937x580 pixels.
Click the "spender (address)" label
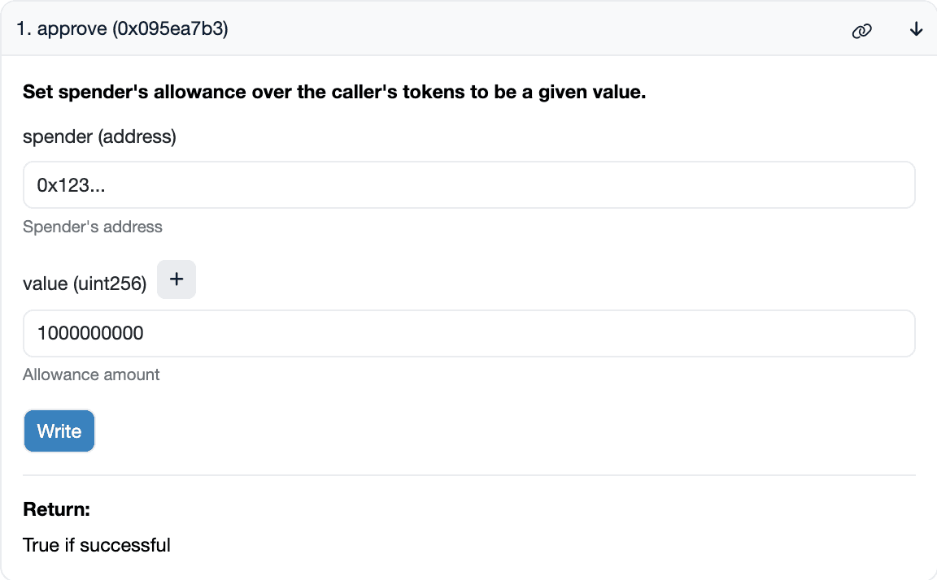(99, 136)
